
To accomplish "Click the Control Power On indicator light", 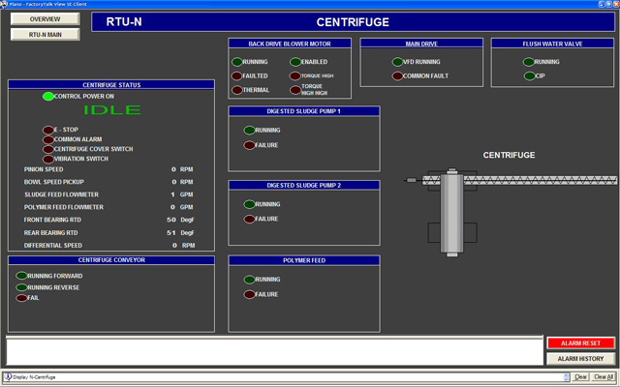I will (48, 97).
